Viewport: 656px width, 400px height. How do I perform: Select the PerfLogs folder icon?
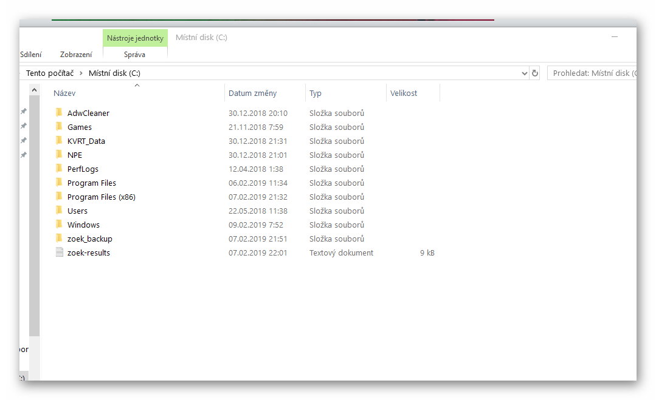59,168
